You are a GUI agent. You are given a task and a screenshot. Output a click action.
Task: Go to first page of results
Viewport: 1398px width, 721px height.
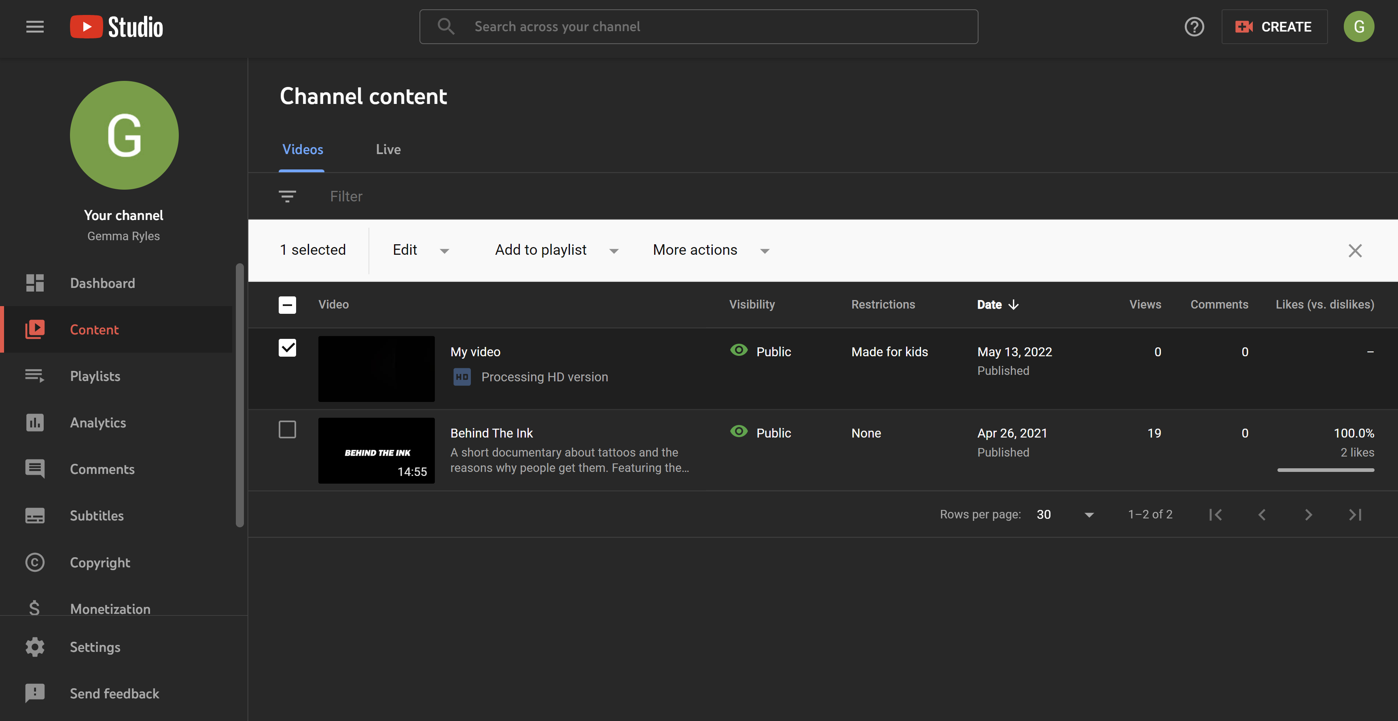(1215, 514)
